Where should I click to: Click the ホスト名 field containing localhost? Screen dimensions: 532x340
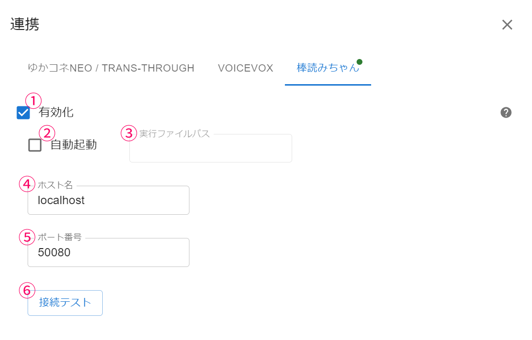click(x=109, y=201)
